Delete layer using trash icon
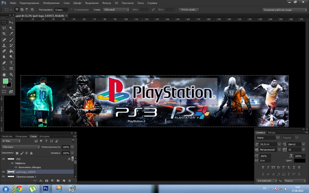 tap(70, 181)
